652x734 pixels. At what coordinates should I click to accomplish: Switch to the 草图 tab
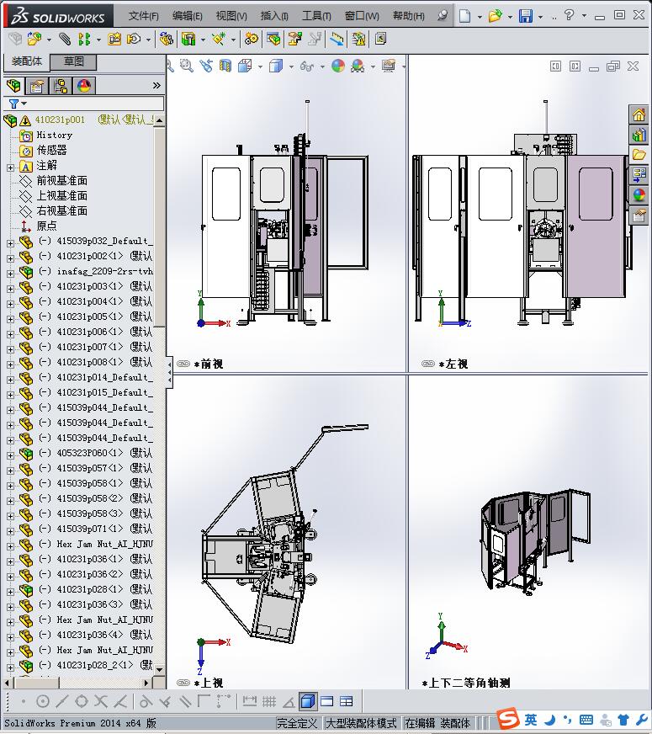tap(73, 61)
